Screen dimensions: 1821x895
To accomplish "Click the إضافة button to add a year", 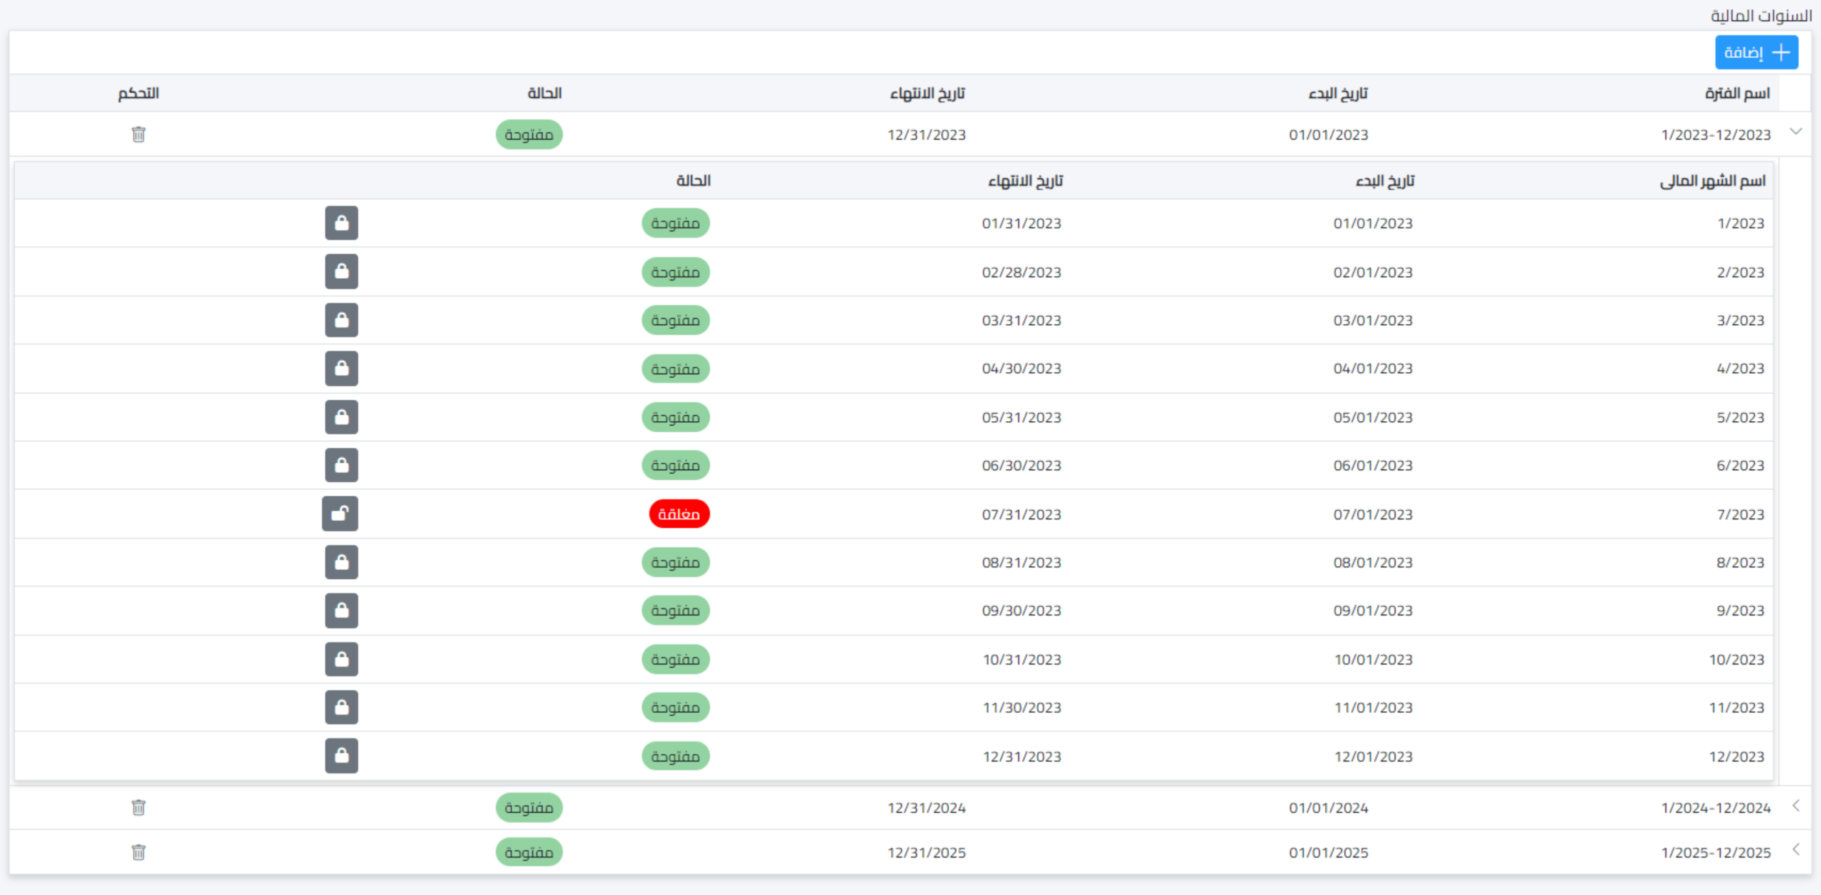I will (x=1756, y=51).
